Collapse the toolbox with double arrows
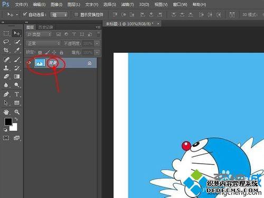Image resolution: width=264 pixels, height=198 pixels. pos(3,22)
